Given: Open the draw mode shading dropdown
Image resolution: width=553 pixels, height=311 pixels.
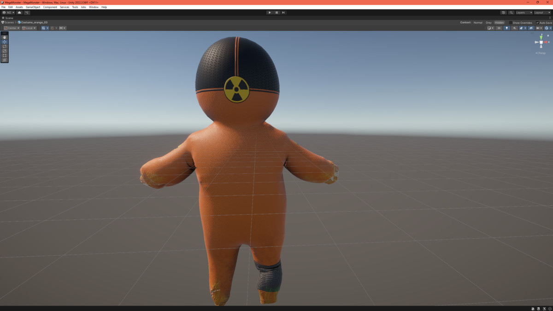Looking at the screenshot, I should pos(490,28).
